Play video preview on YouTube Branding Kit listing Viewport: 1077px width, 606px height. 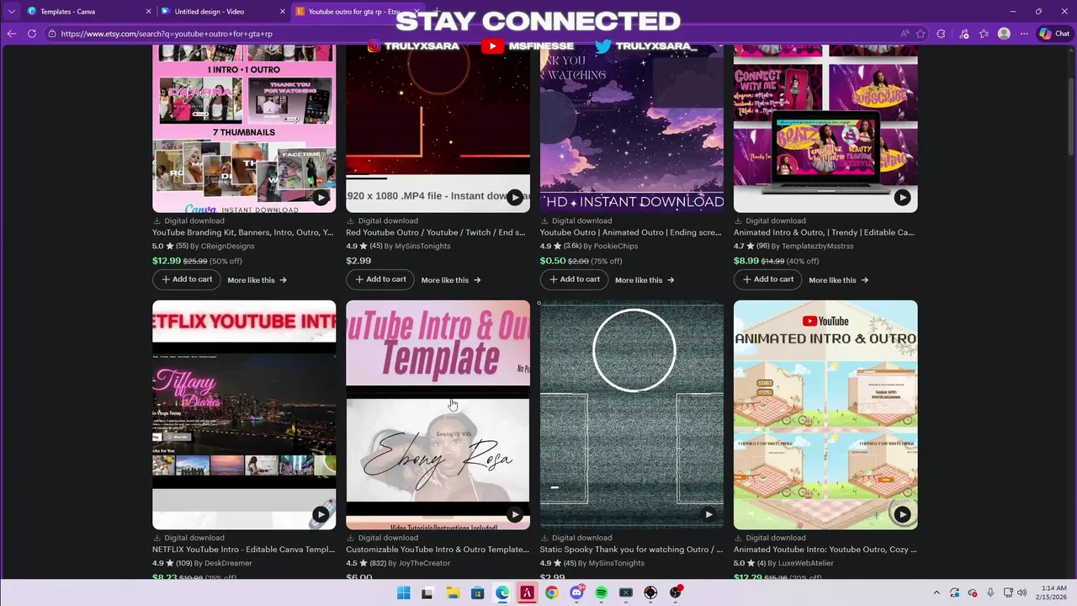[x=321, y=198]
